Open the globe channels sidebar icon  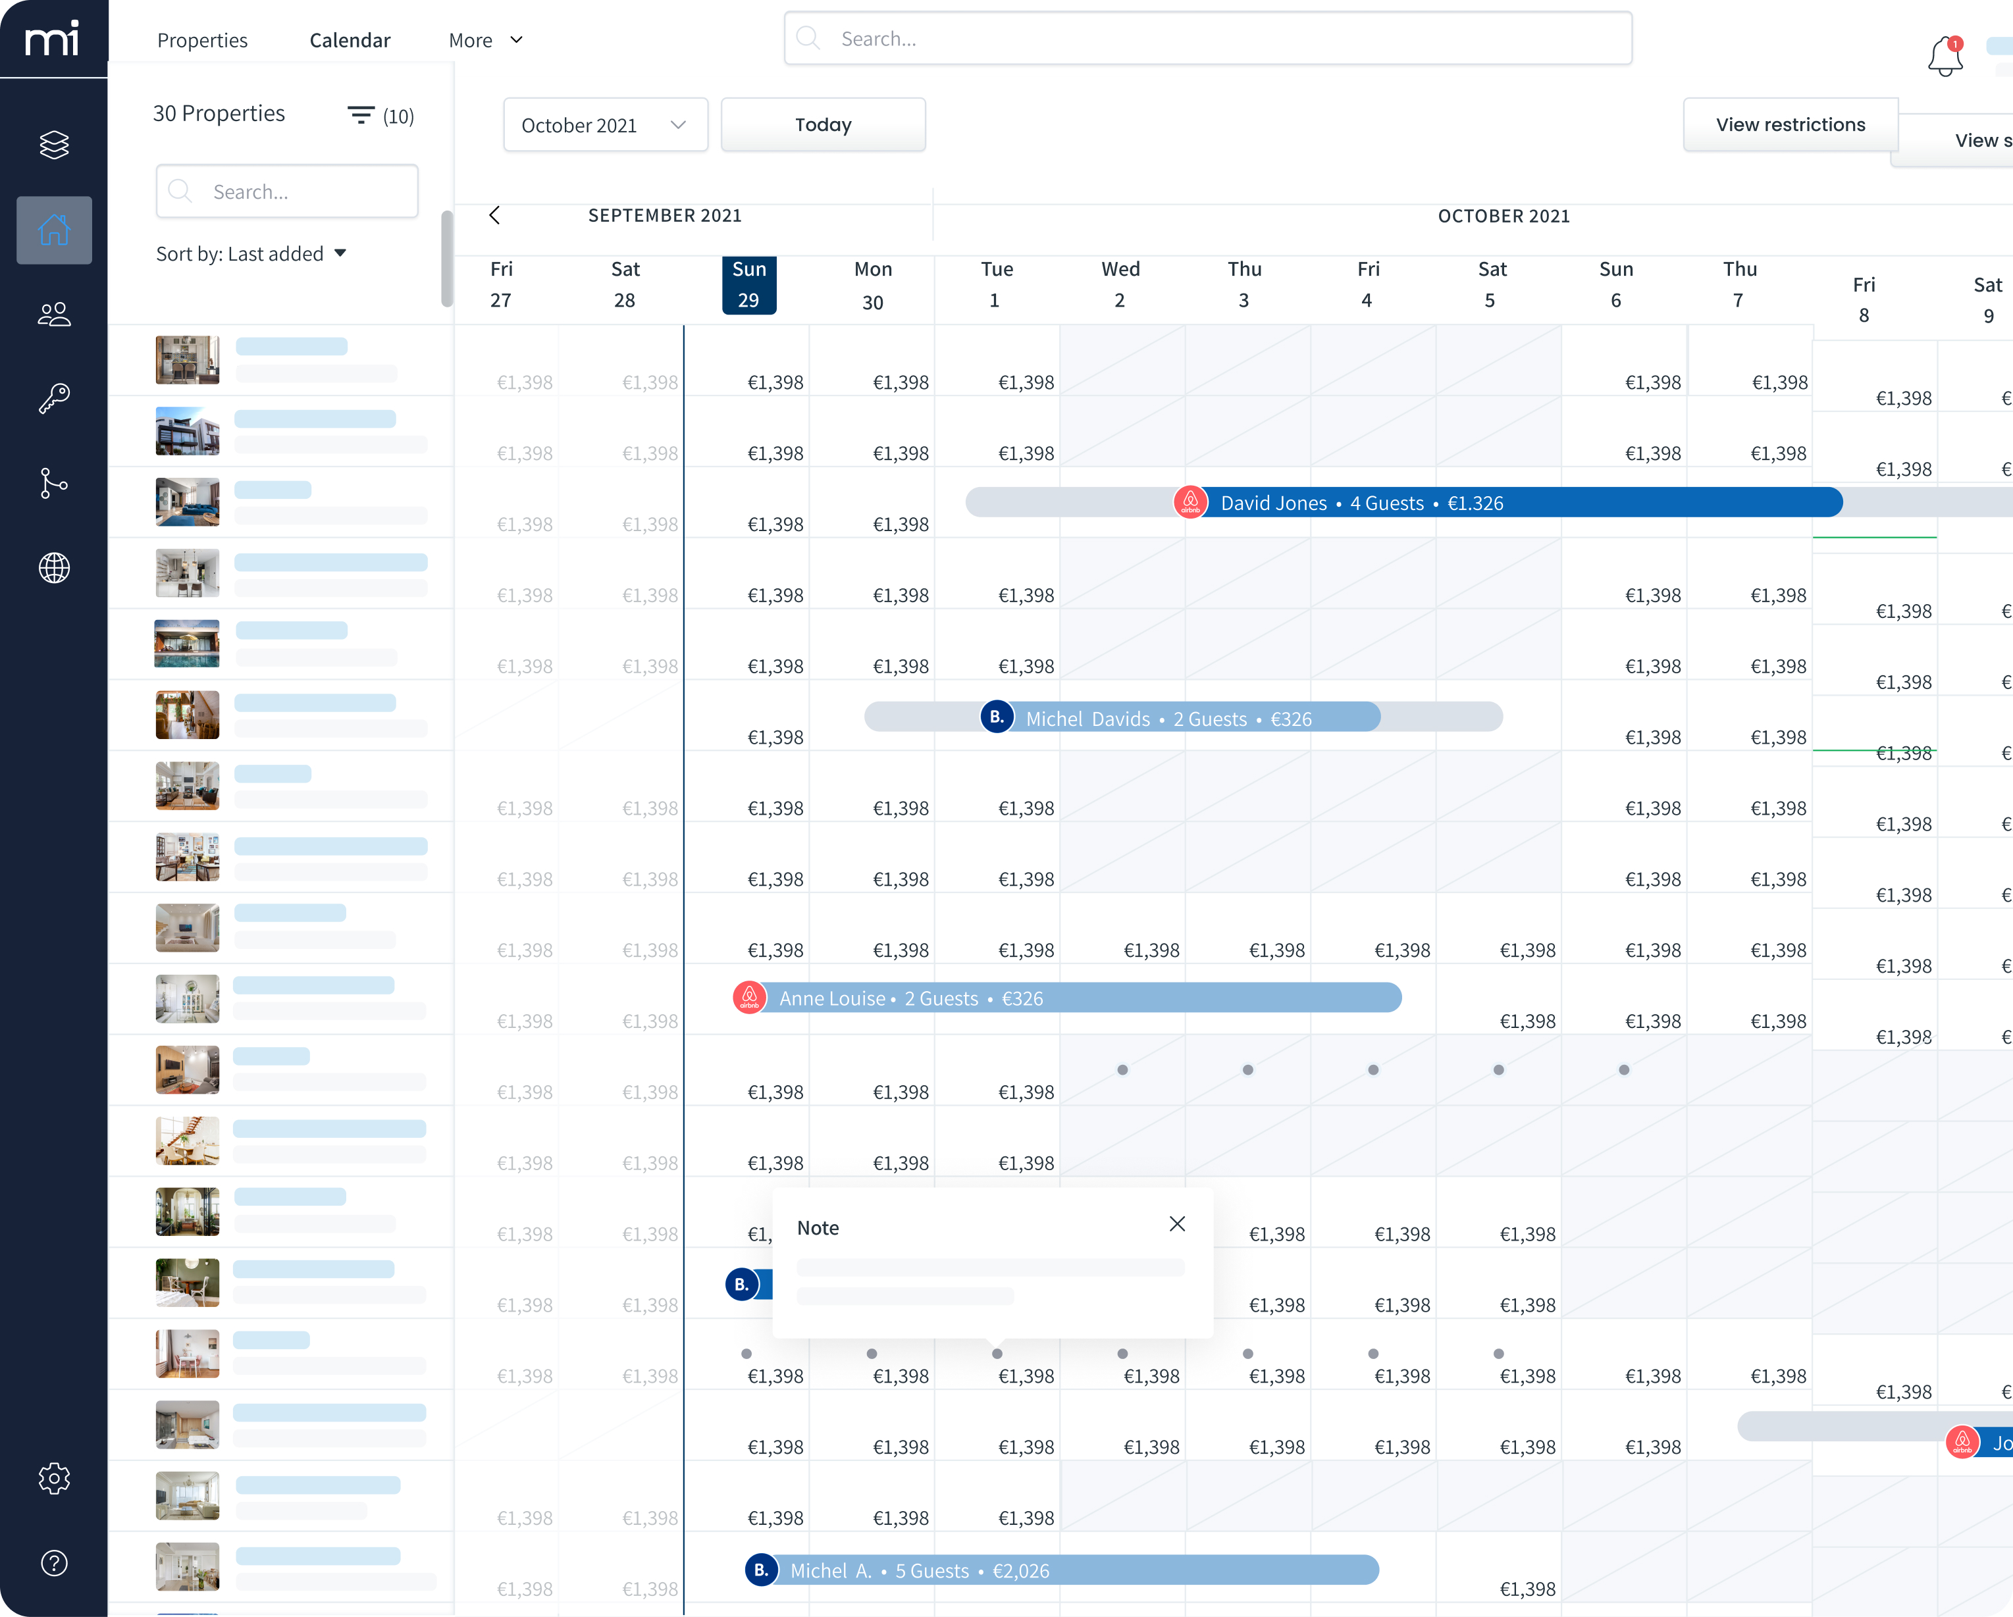point(54,568)
